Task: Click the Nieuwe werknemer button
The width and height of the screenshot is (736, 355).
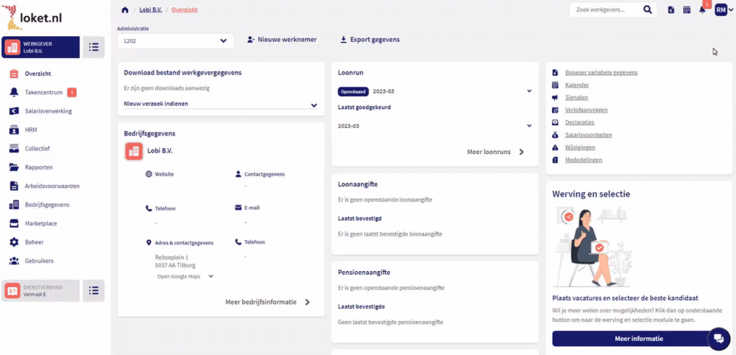Action: click(282, 40)
